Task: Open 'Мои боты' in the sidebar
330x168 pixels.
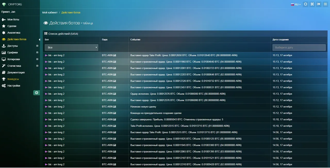Action: (13, 20)
